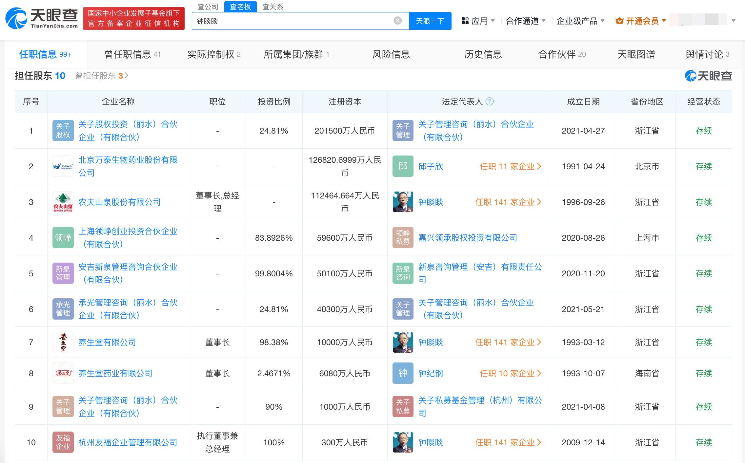
Task: Open the 应用 dropdown menu
Action: [478, 21]
